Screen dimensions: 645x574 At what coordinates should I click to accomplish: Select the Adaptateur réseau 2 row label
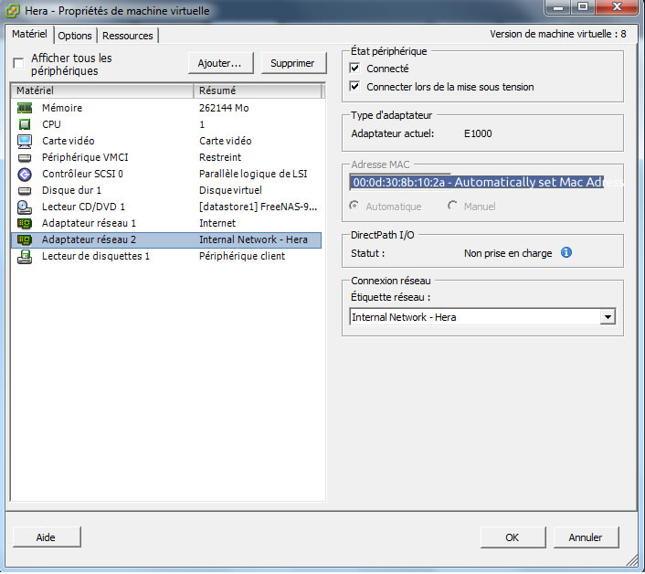coord(89,239)
